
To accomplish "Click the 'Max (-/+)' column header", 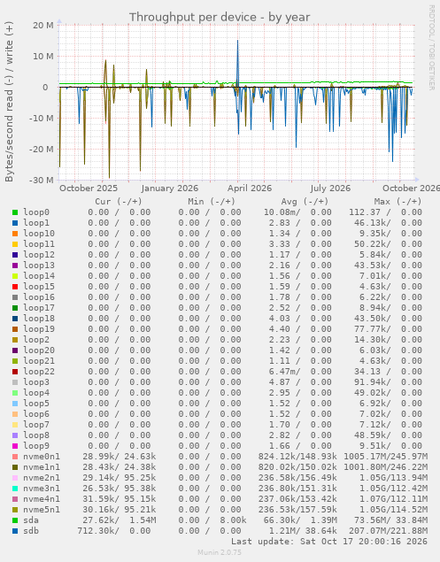I will click(398, 202).
